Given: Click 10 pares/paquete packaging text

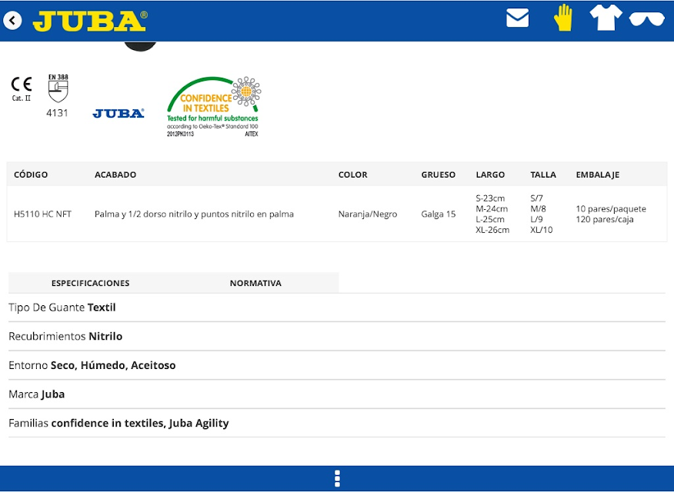Looking at the screenshot, I should pyautogui.click(x=611, y=208).
